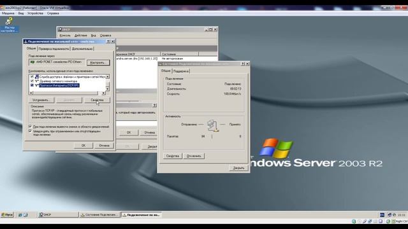Click the Установить button

(41, 100)
